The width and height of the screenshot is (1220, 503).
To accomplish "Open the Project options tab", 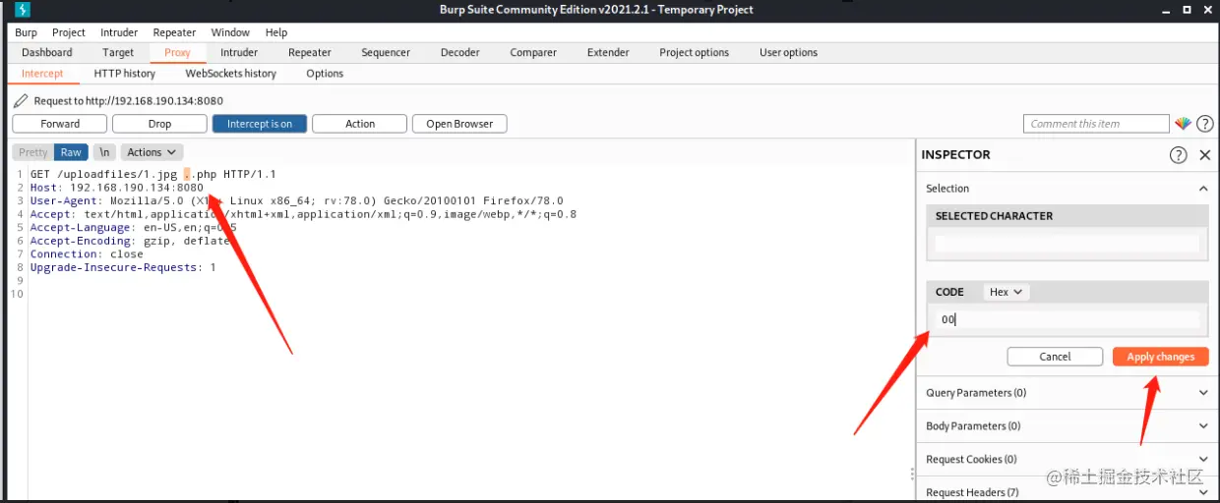I will tap(695, 53).
